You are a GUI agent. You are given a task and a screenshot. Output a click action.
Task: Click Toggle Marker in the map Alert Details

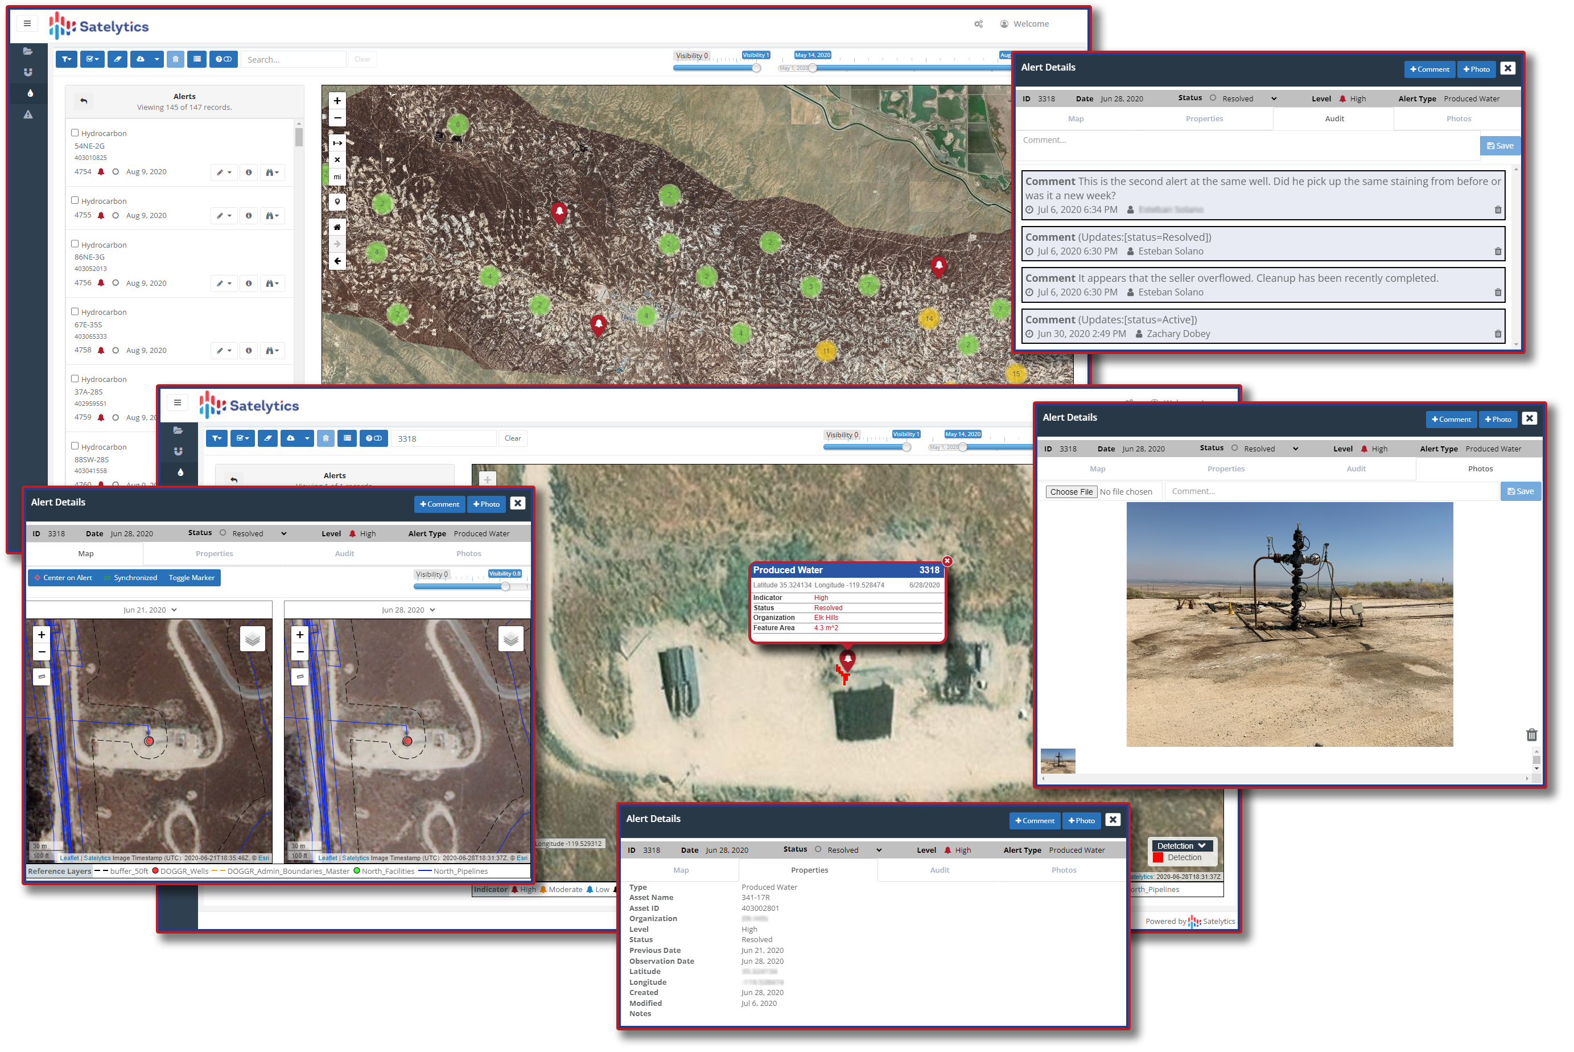pos(191,578)
